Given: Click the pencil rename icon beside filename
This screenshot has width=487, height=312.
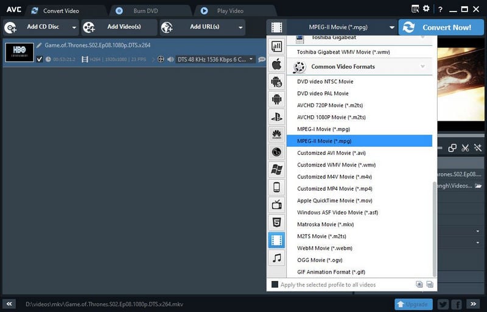Looking at the screenshot, I should [x=39, y=45].
